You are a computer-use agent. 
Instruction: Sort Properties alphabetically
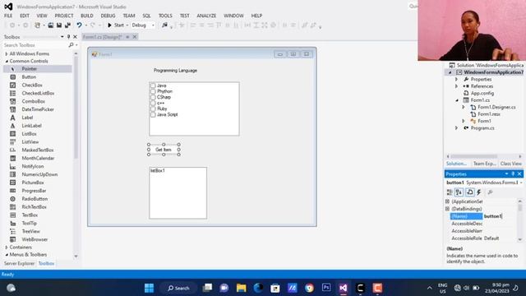pos(459,192)
